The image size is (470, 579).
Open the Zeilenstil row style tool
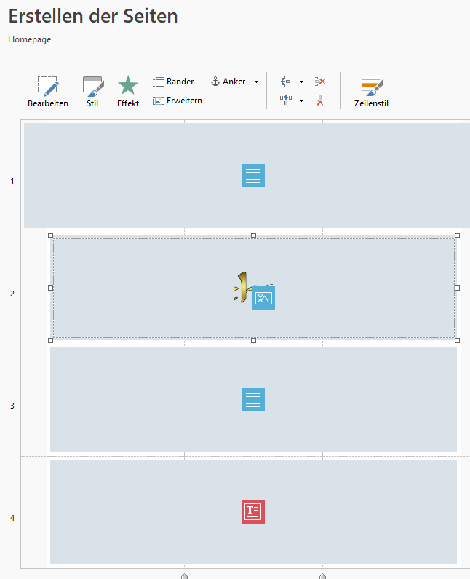(x=371, y=92)
